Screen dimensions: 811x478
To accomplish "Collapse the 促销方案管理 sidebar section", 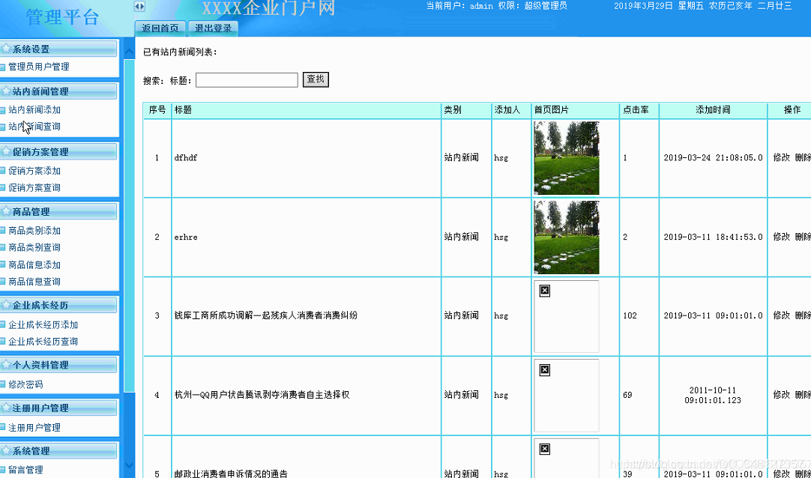I will (x=59, y=152).
